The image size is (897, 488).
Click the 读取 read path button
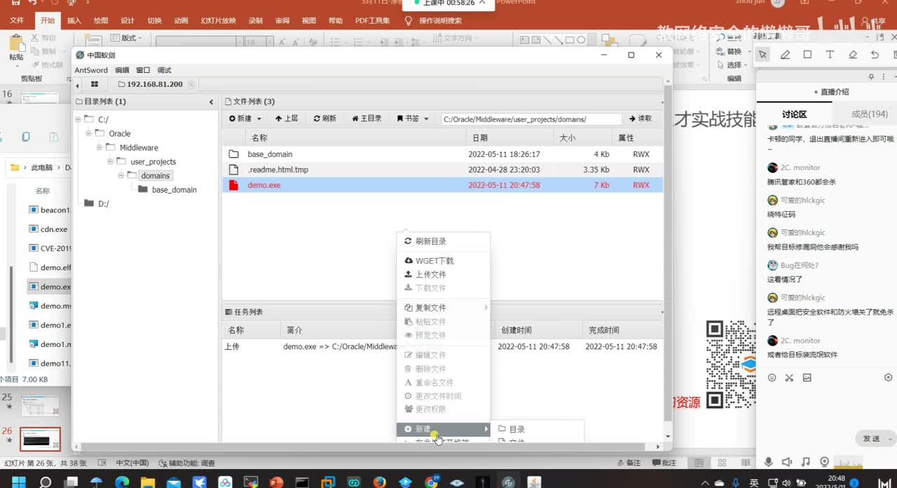tap(641, 118)
